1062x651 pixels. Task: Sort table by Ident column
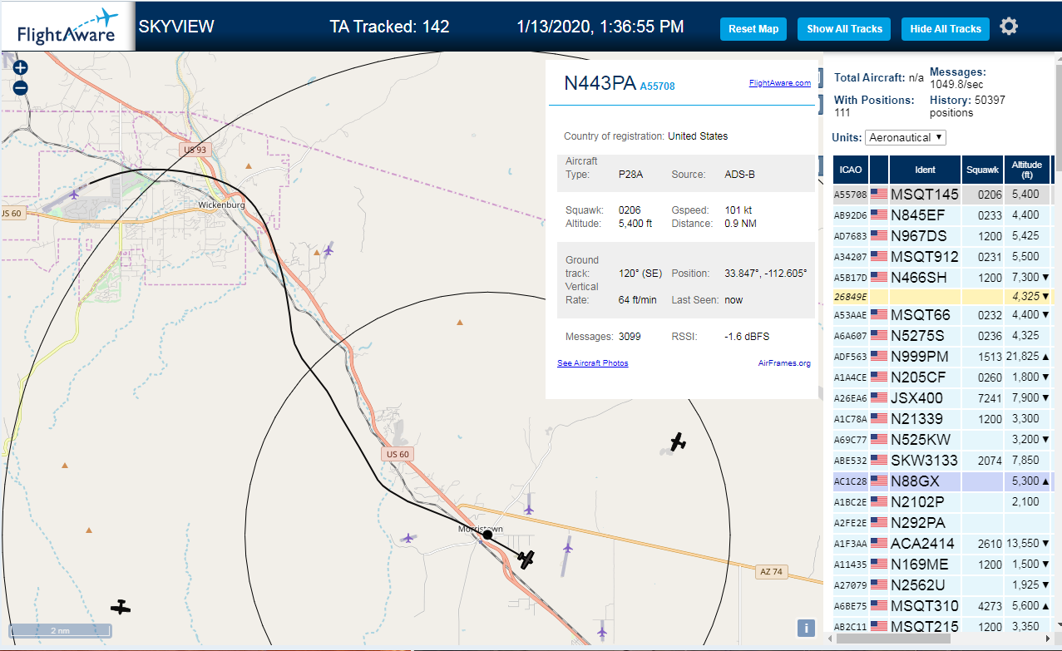(x=925, y=170)
